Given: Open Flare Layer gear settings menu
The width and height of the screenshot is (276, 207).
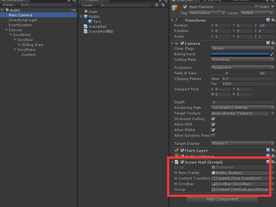Looking at the screenshot, I should point(273,150).
